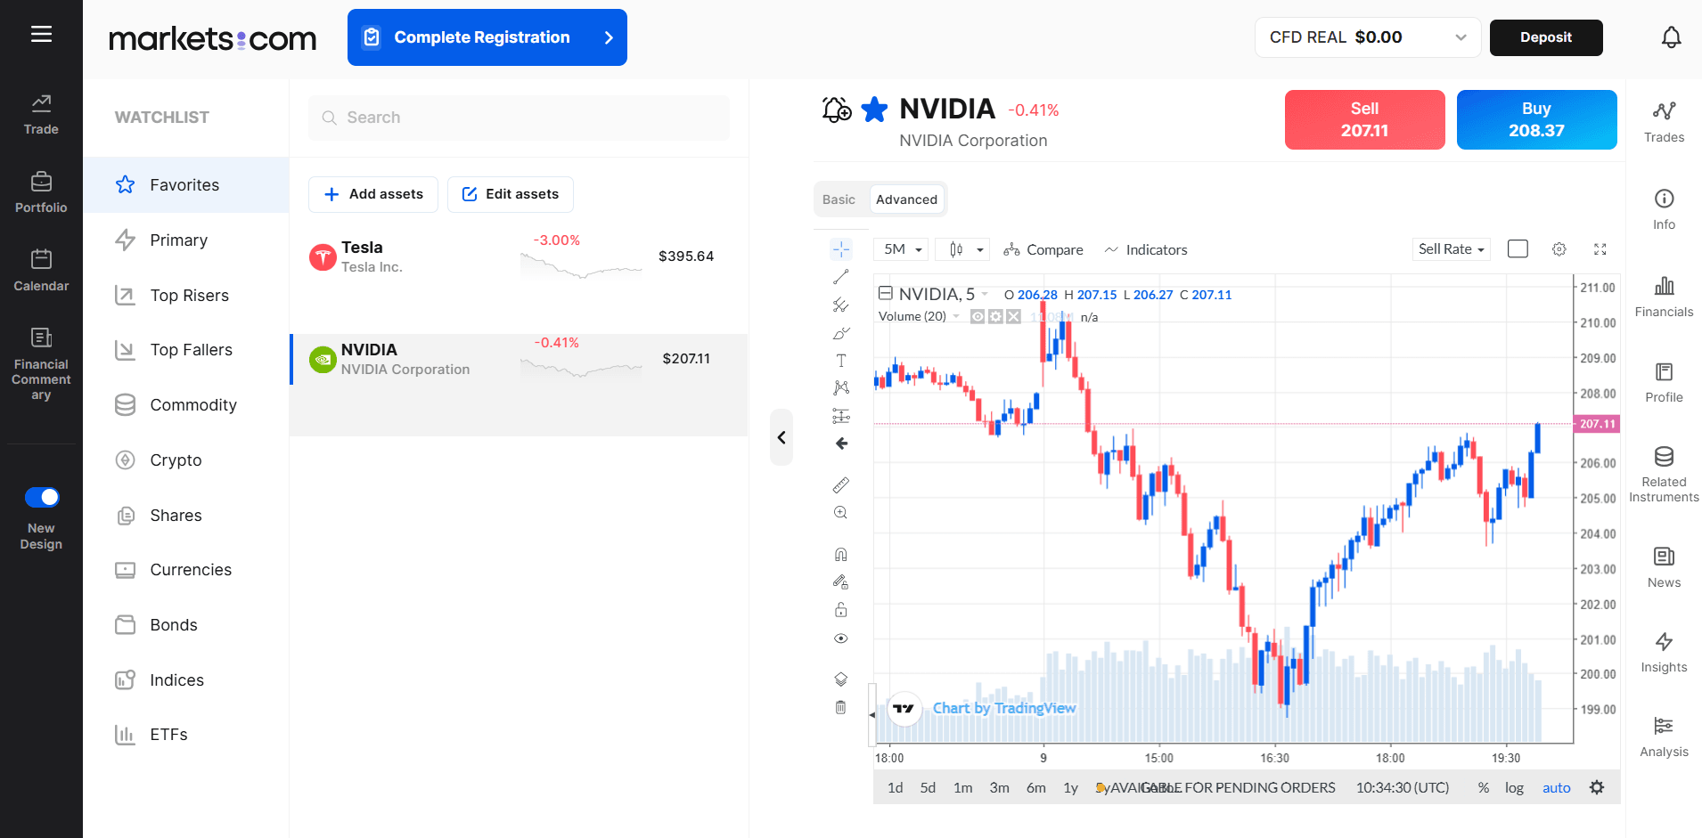Set a price alert for NVIDIA
Screen dimensions: 1702x838
(x=836, y=110)
